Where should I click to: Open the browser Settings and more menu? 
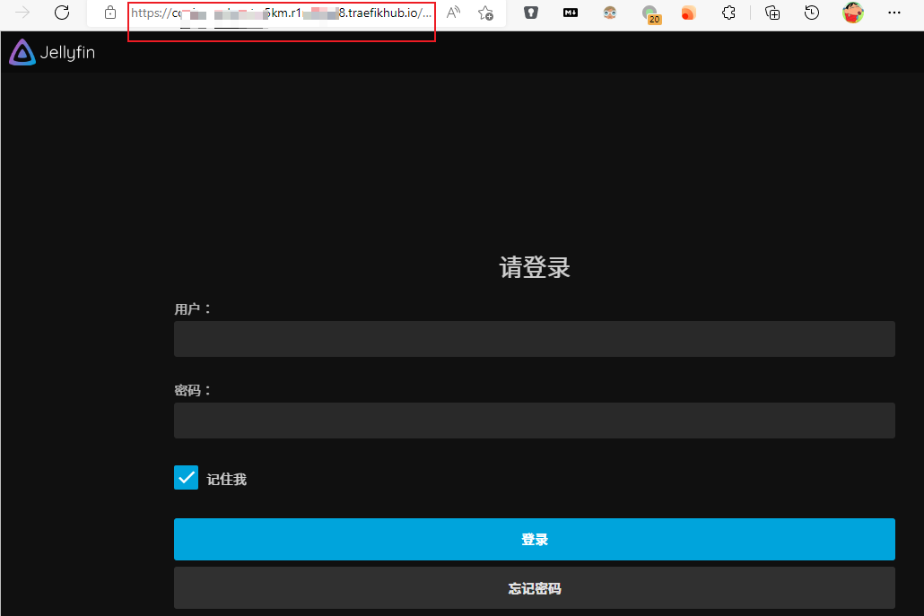[x=894, y=13]
